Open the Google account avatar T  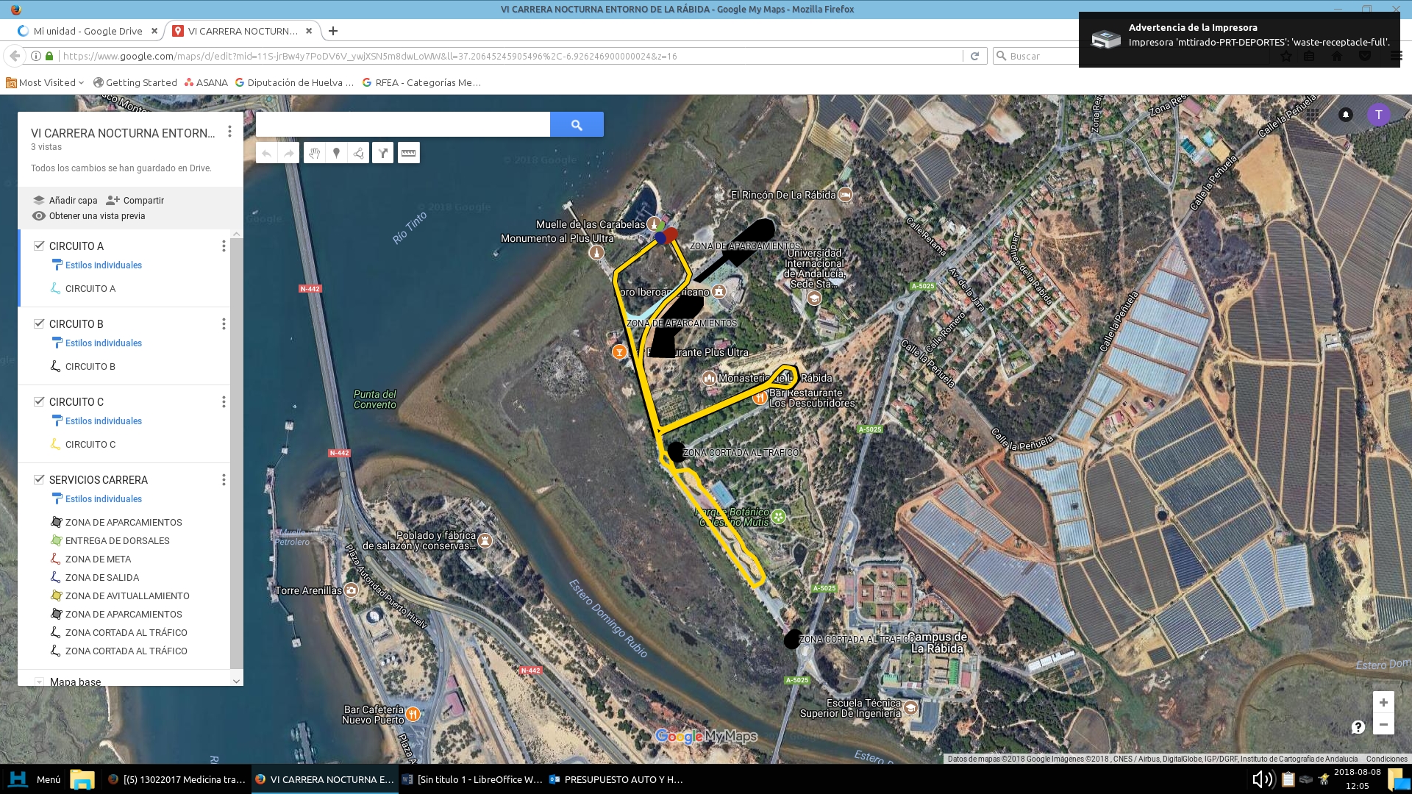coord(1379,115)
